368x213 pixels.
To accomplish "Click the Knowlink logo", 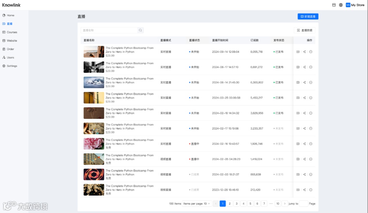I will click(x=11, y=5).
